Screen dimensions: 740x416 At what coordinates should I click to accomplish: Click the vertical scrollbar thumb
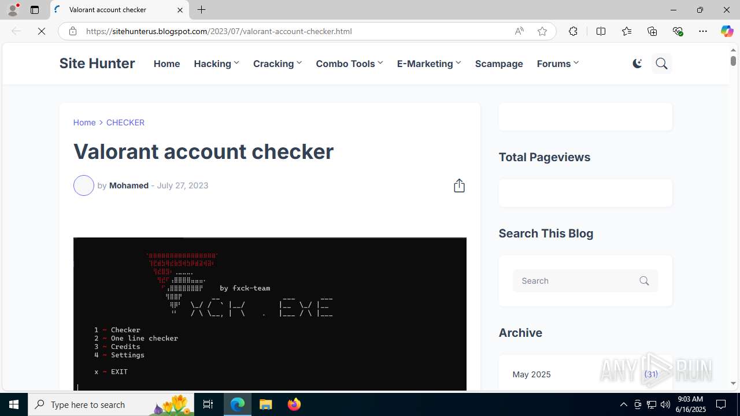coord(733,60)
